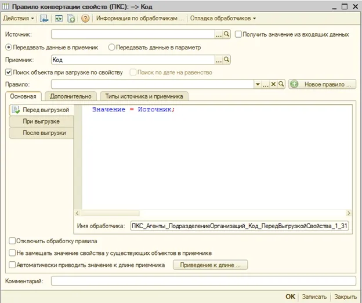Click the magnifier icon of Источник field
The height and width of the screenshot is (303, 362).
click(226, 34)
